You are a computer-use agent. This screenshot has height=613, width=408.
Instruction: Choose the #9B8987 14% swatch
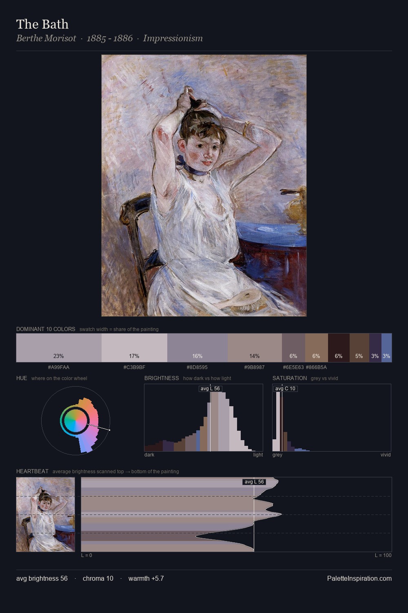click(x=255, y=348)
